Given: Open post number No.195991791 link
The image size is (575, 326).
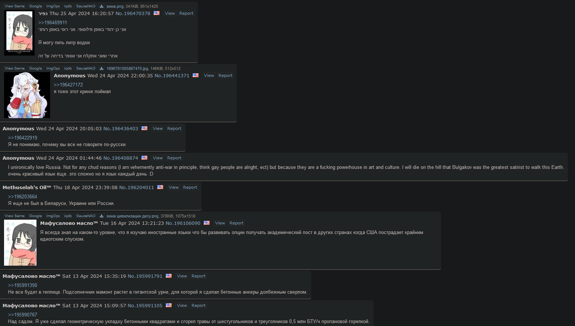Looking at the screenshot, I should coord(145,276).
